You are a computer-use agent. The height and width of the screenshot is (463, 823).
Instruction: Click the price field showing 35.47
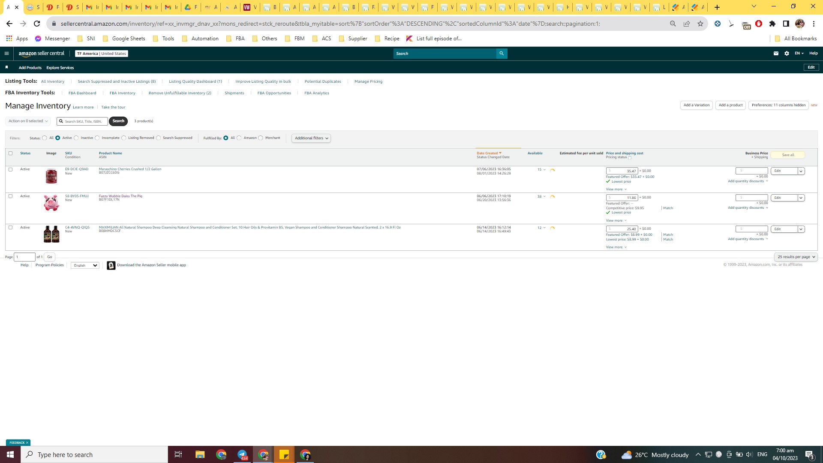click(x=622, y=171)
